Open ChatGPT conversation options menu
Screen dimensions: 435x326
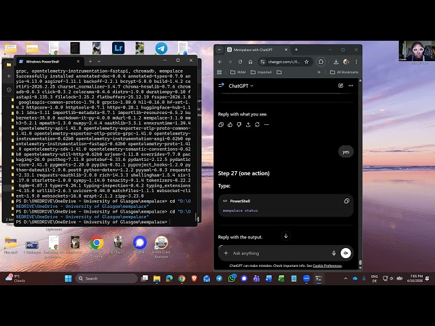pos(351,86)
